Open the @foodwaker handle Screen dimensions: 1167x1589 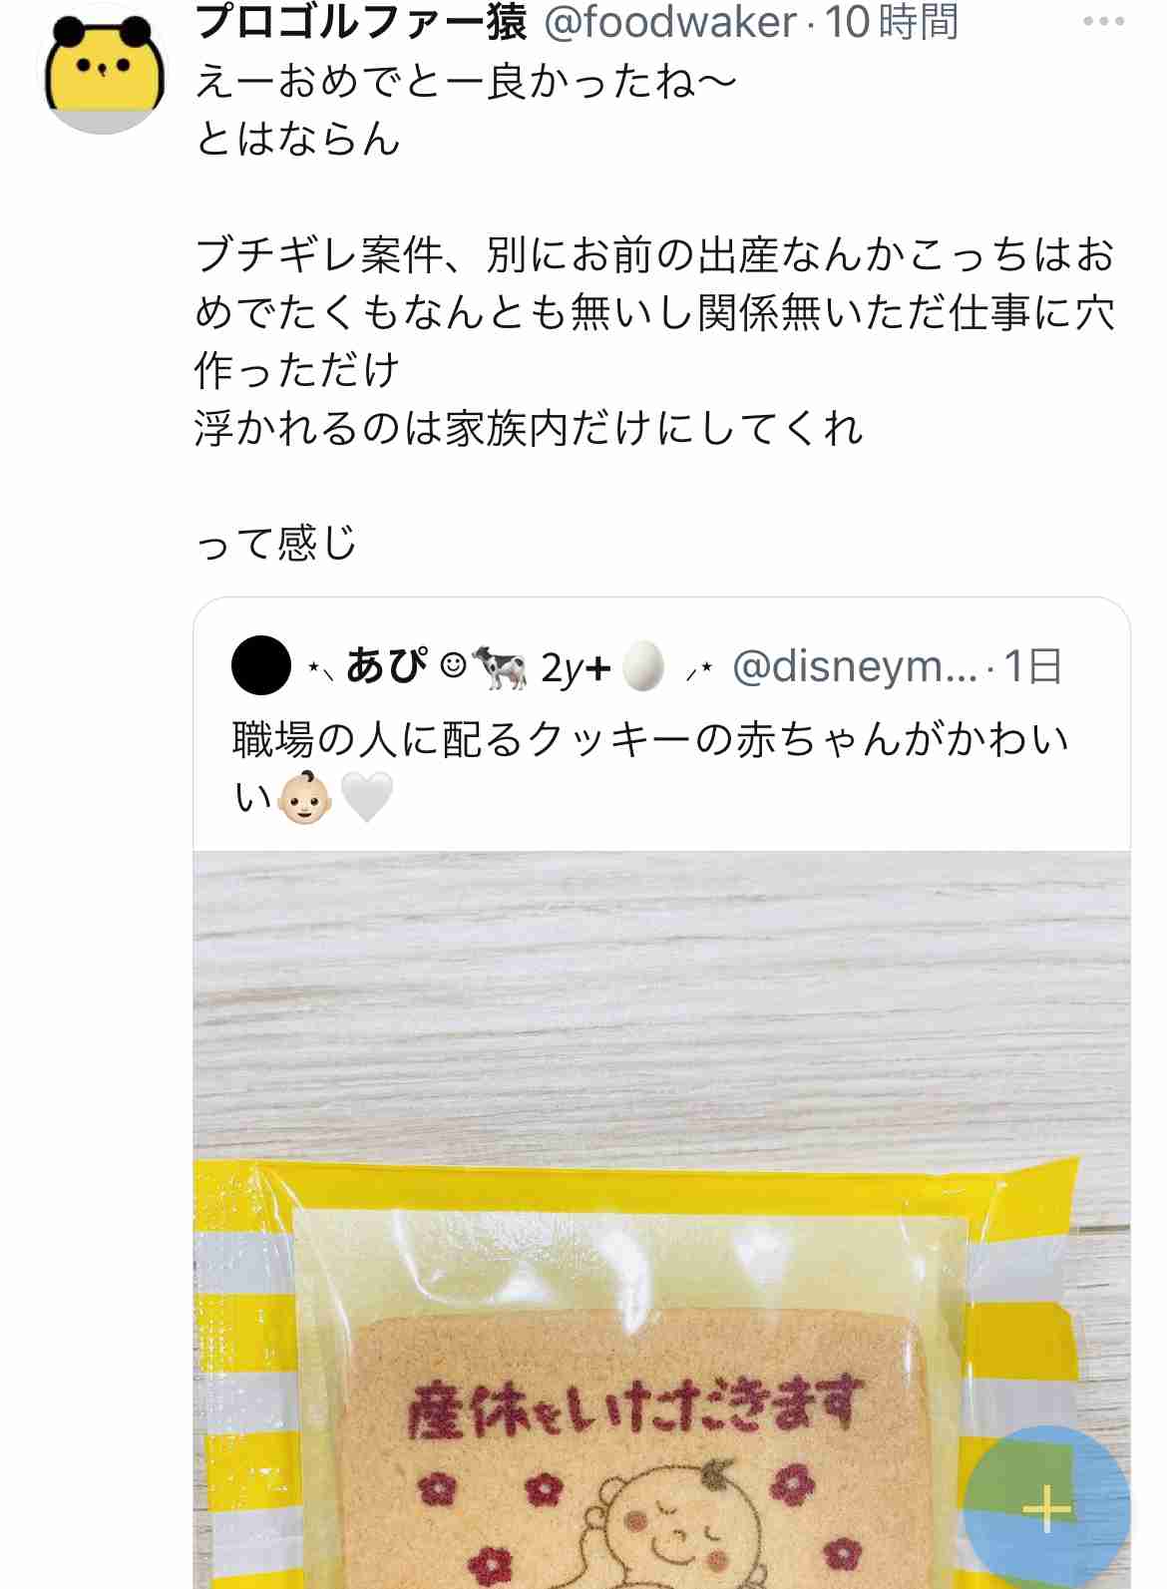(x=670, y=22)
